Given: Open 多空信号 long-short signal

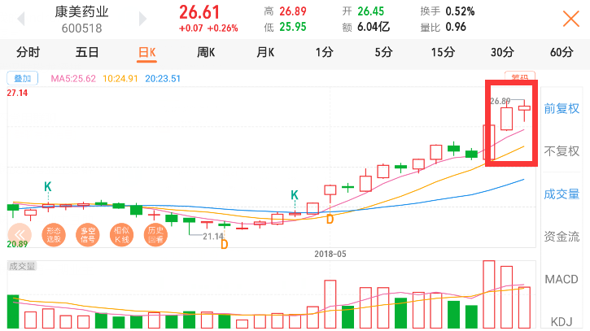Looking at the screenshot, I should [87, 235].
